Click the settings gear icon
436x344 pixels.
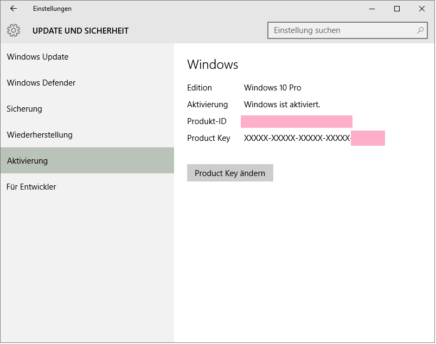[x=14, y=30]
